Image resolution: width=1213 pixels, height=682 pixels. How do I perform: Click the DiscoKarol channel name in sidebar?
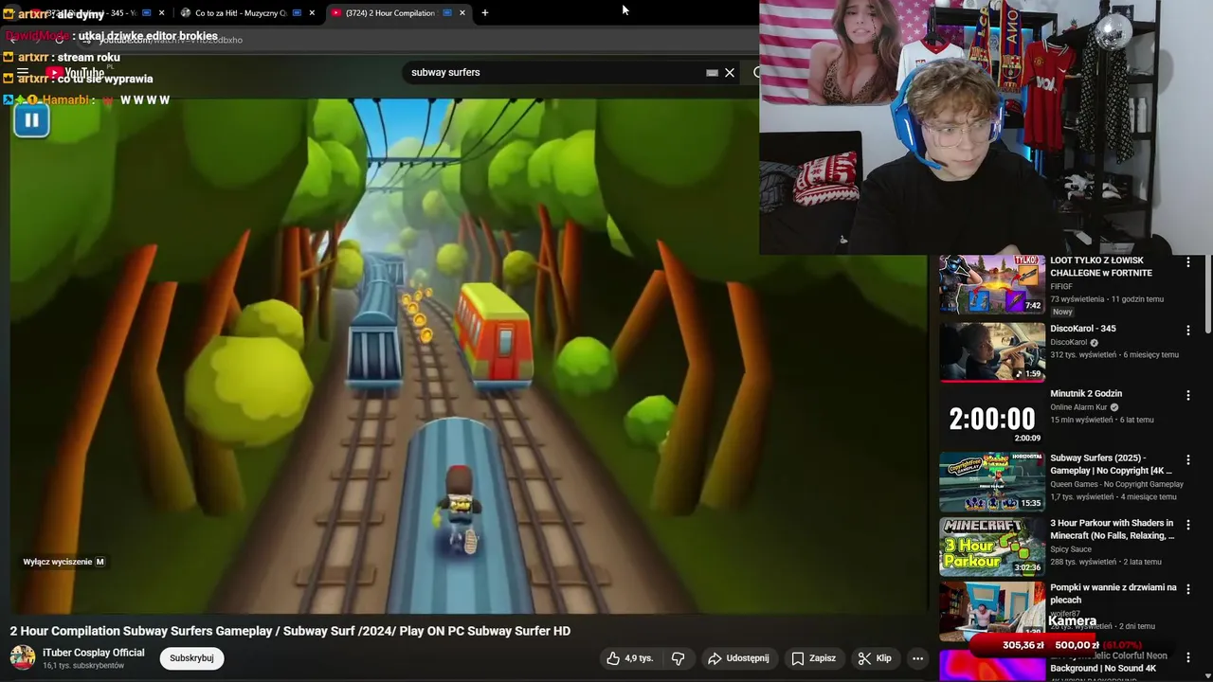[x=1069, y=343]
